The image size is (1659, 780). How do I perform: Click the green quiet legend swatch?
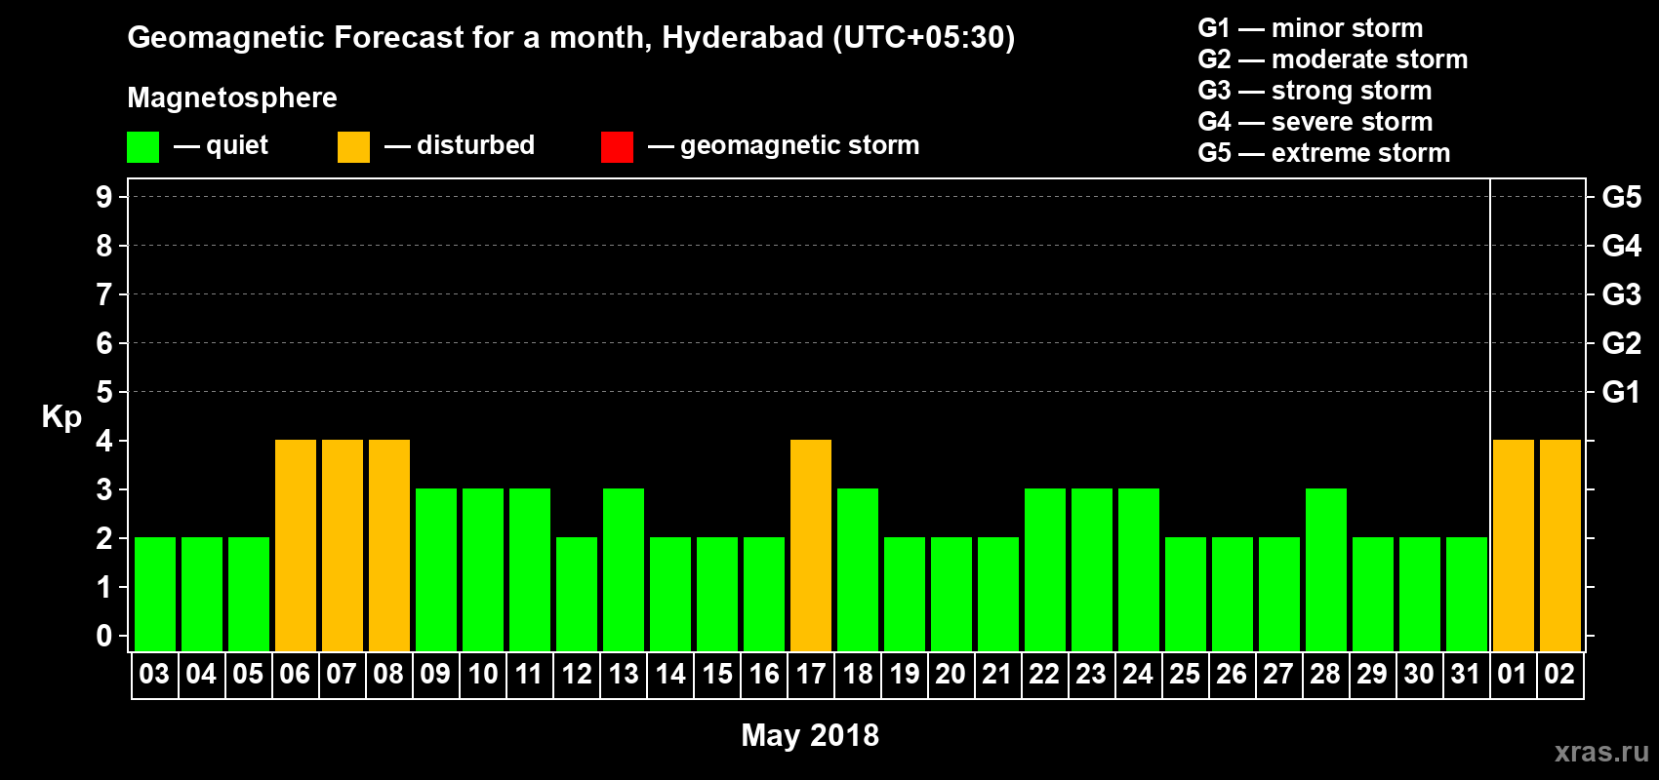click(142, 147)
